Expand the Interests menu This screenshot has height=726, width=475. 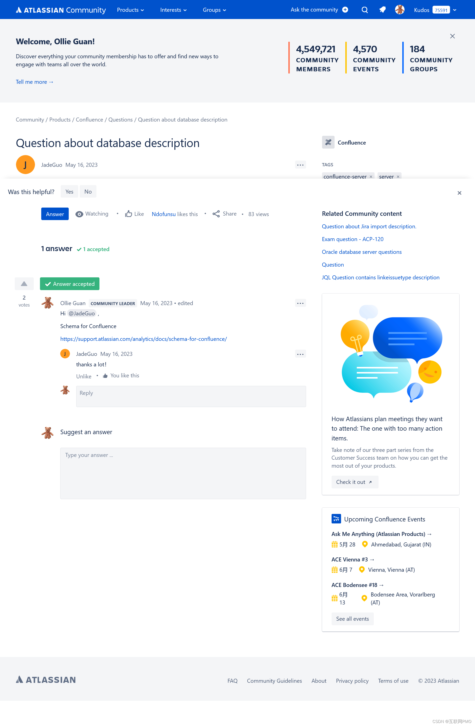(x=173, y=10)
